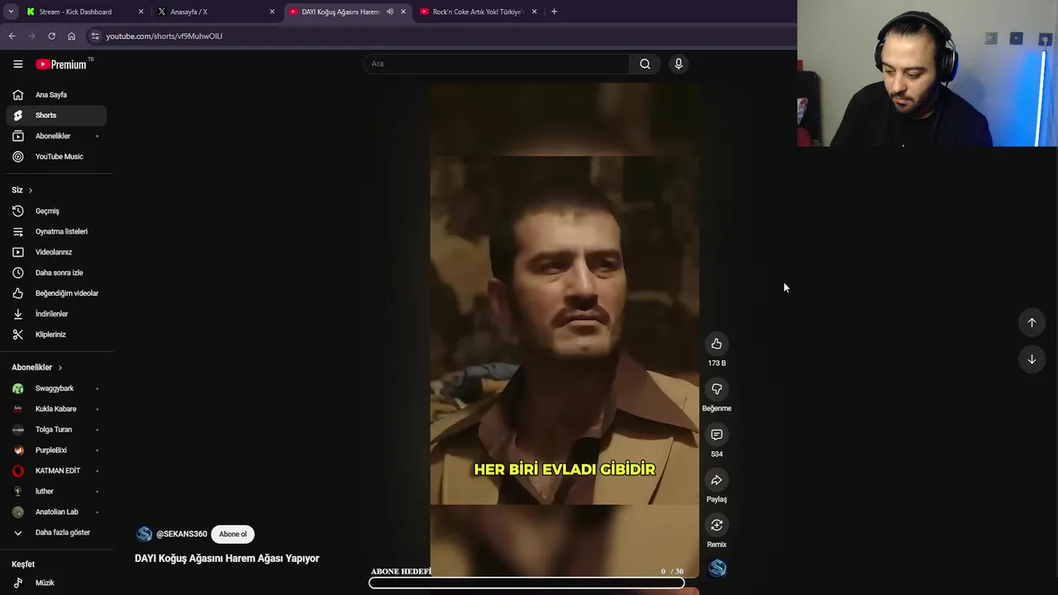Go to previous Short with up arrow

(x=1032, y=322)
